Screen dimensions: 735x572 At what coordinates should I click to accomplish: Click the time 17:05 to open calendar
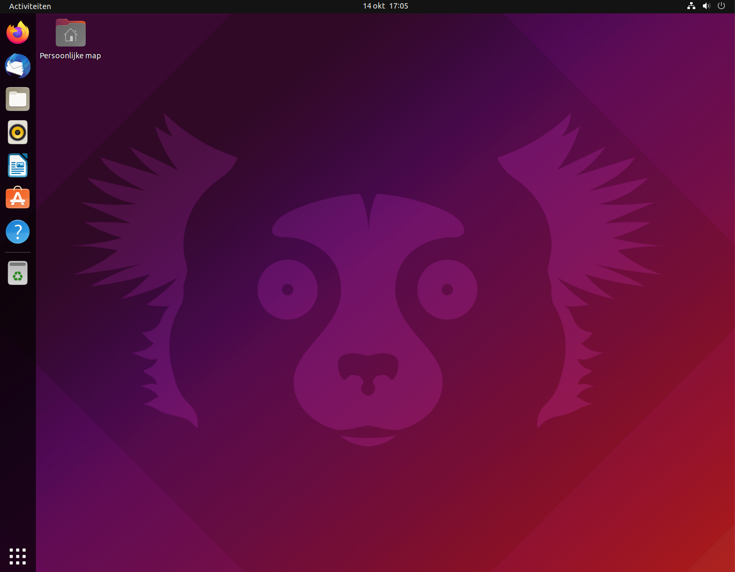pos(399,6)
